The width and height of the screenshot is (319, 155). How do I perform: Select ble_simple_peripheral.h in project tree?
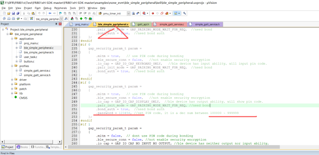pos(39,52)
